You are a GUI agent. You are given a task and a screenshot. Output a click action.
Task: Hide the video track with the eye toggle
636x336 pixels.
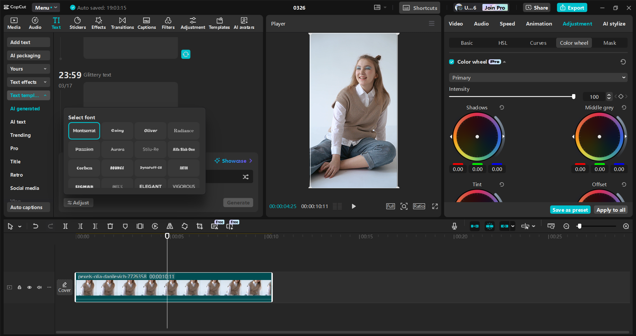pyautogui.click(x=29, y=287)
